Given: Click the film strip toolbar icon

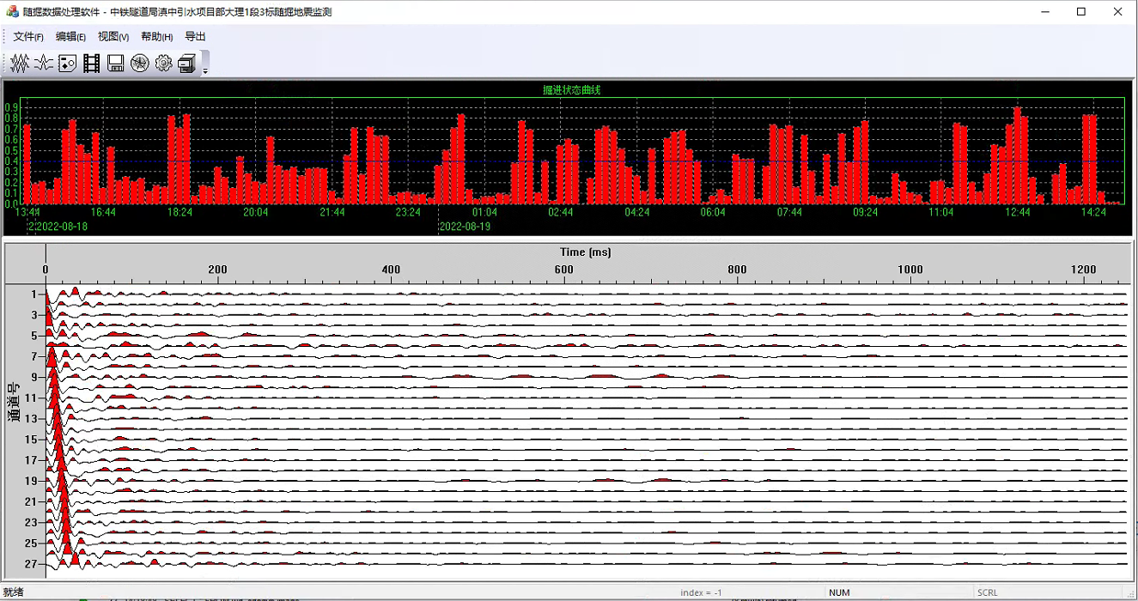Looking at the screenshot, I should pos(92,63).
